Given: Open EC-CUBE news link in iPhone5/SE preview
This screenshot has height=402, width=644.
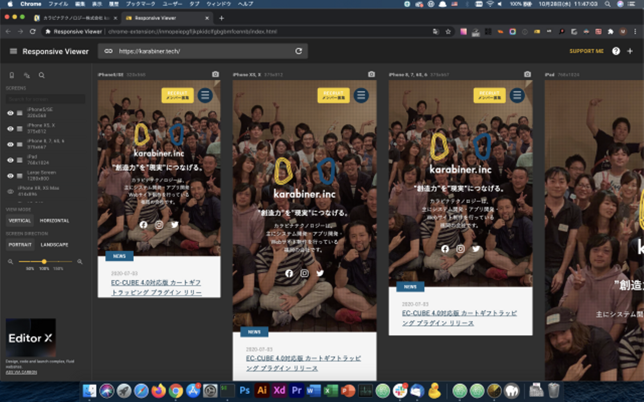Looking at the screenshot, I should tap(156, 288).
